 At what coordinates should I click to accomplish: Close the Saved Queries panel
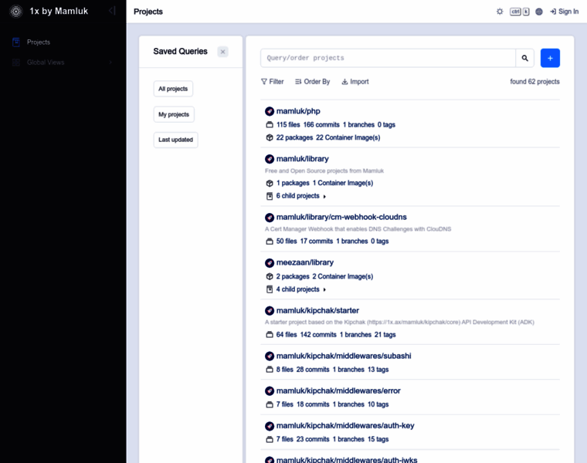click(x=222, y=52)
